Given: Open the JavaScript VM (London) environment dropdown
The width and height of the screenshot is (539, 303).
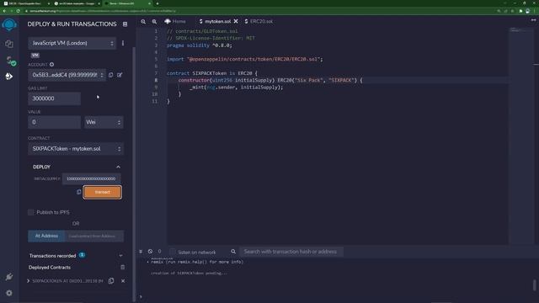Looking at the screenshot, I should [72, 43].
